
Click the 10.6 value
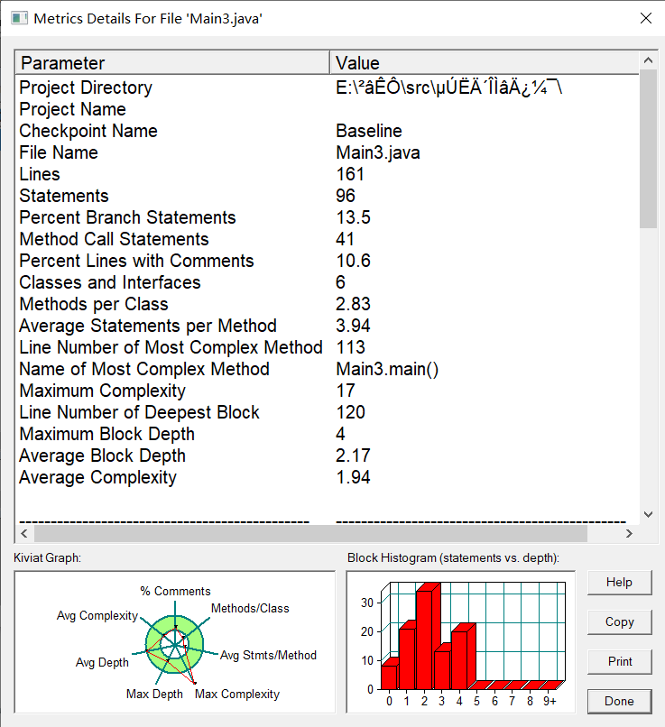[x=353, y=261]
